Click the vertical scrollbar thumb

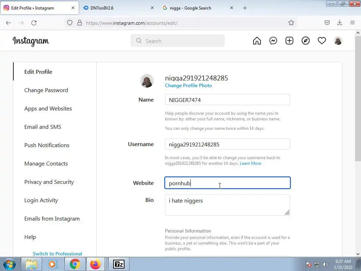pos(358,99)
